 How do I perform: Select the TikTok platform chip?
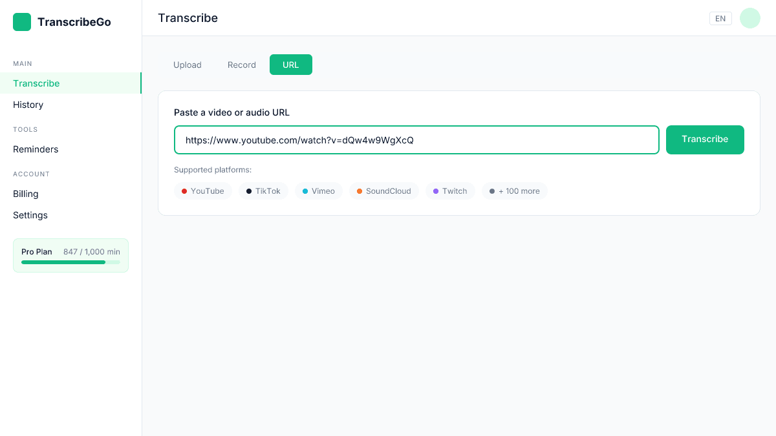263,191
